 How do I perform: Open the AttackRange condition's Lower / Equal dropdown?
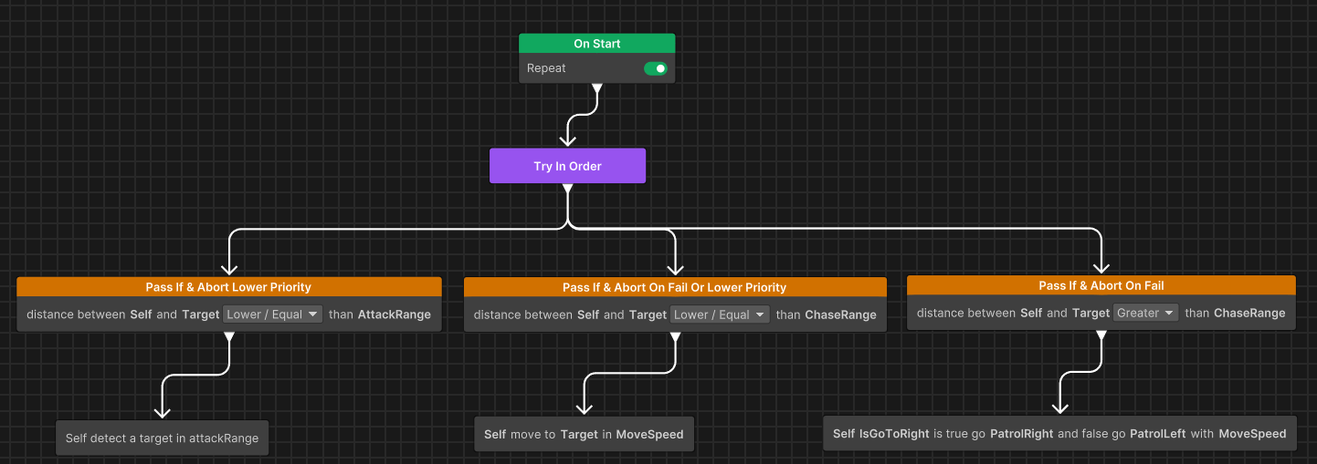pos(273,314)
